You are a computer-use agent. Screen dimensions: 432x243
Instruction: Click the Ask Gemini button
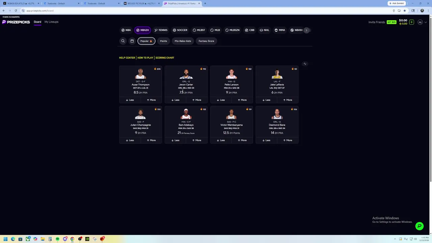coord(397,3)
